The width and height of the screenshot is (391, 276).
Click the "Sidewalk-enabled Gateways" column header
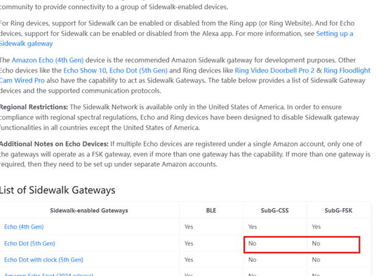[89, 211]
